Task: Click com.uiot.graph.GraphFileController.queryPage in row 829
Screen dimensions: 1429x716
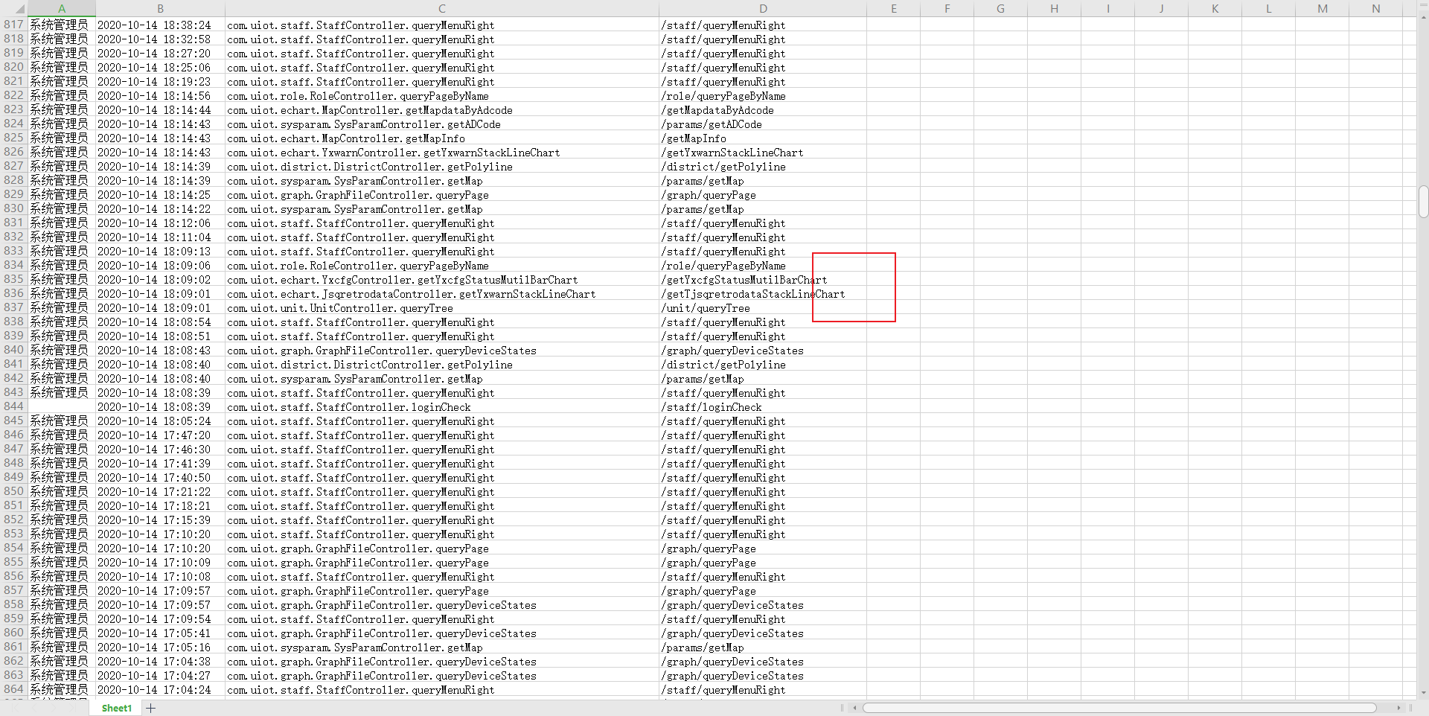Action: click(x=442, y=195)
